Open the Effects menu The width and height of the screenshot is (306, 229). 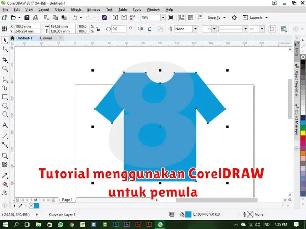click(x=76, y=10)
